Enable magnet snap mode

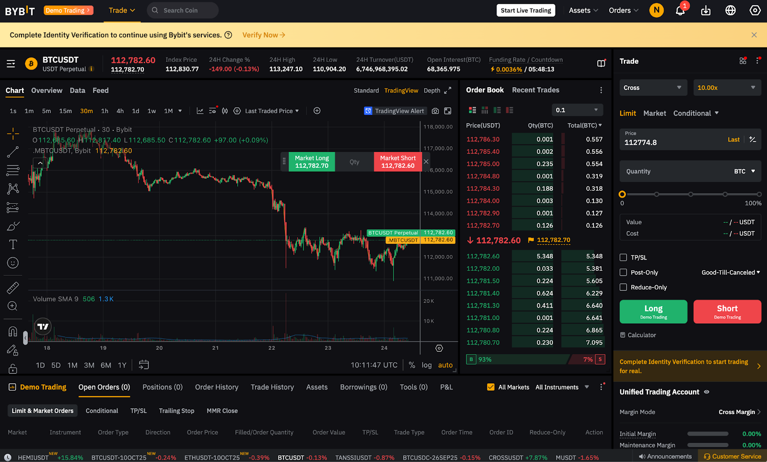tap(12, 331)
